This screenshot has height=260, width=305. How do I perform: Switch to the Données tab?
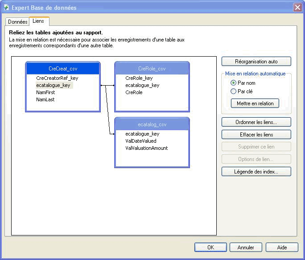pos(17,22)
